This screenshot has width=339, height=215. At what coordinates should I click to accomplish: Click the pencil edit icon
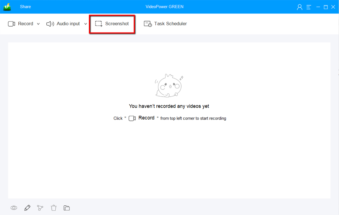tap(27, 208)
